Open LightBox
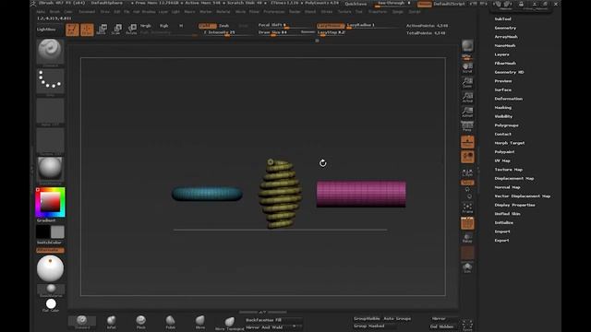The width and height of the screenshot is (591, 332). (46, 30)
